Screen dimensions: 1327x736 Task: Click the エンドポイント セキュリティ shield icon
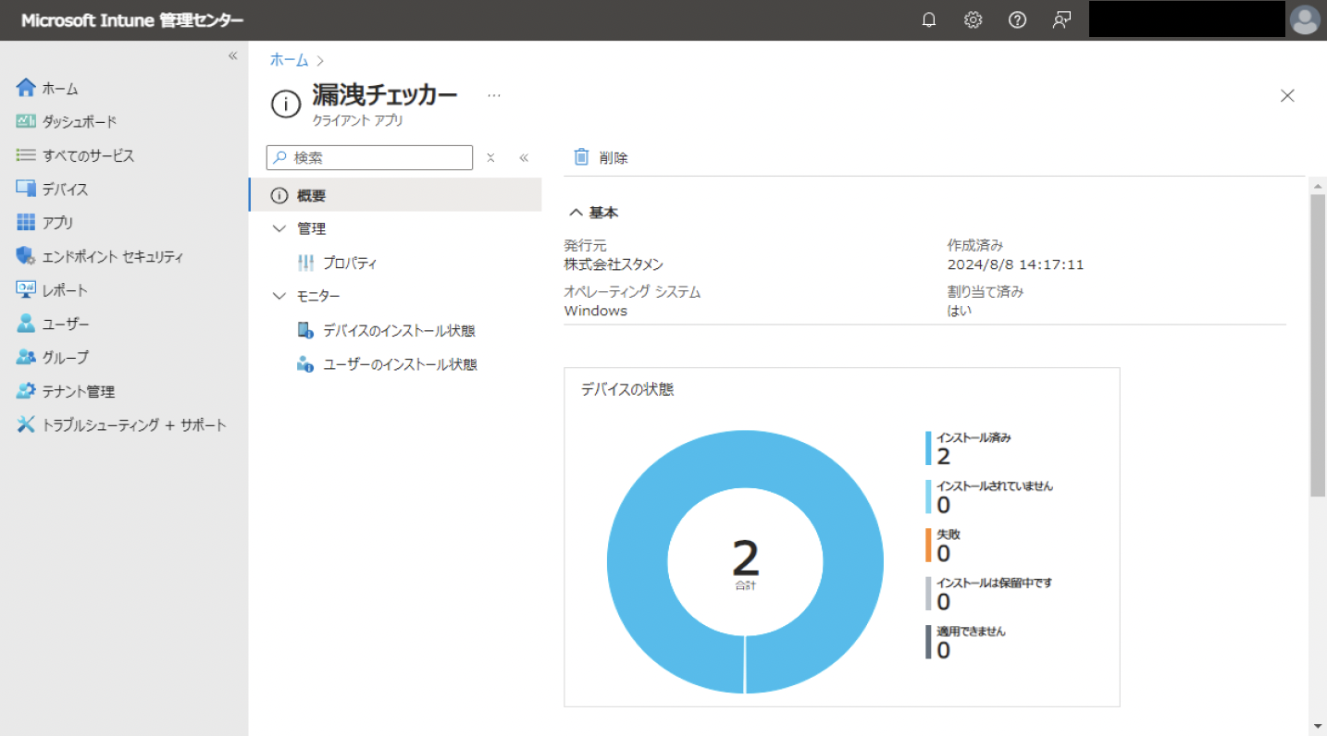(x=26, y=256)
